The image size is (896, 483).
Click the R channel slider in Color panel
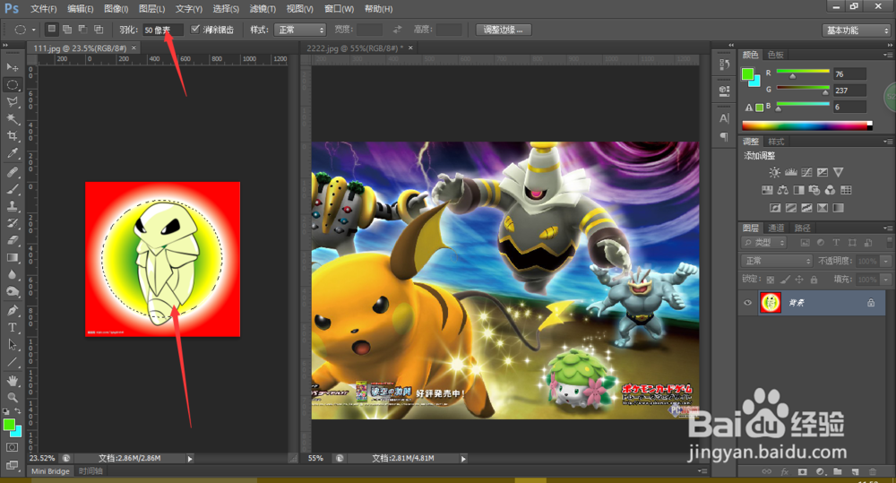pos(803,73)
